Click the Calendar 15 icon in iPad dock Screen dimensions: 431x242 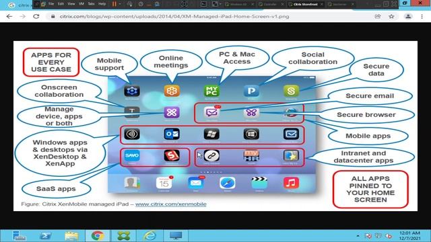tap(164, 183)
